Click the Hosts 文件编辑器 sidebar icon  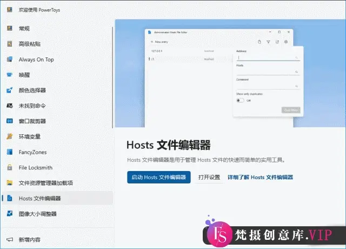coord(10,198)
